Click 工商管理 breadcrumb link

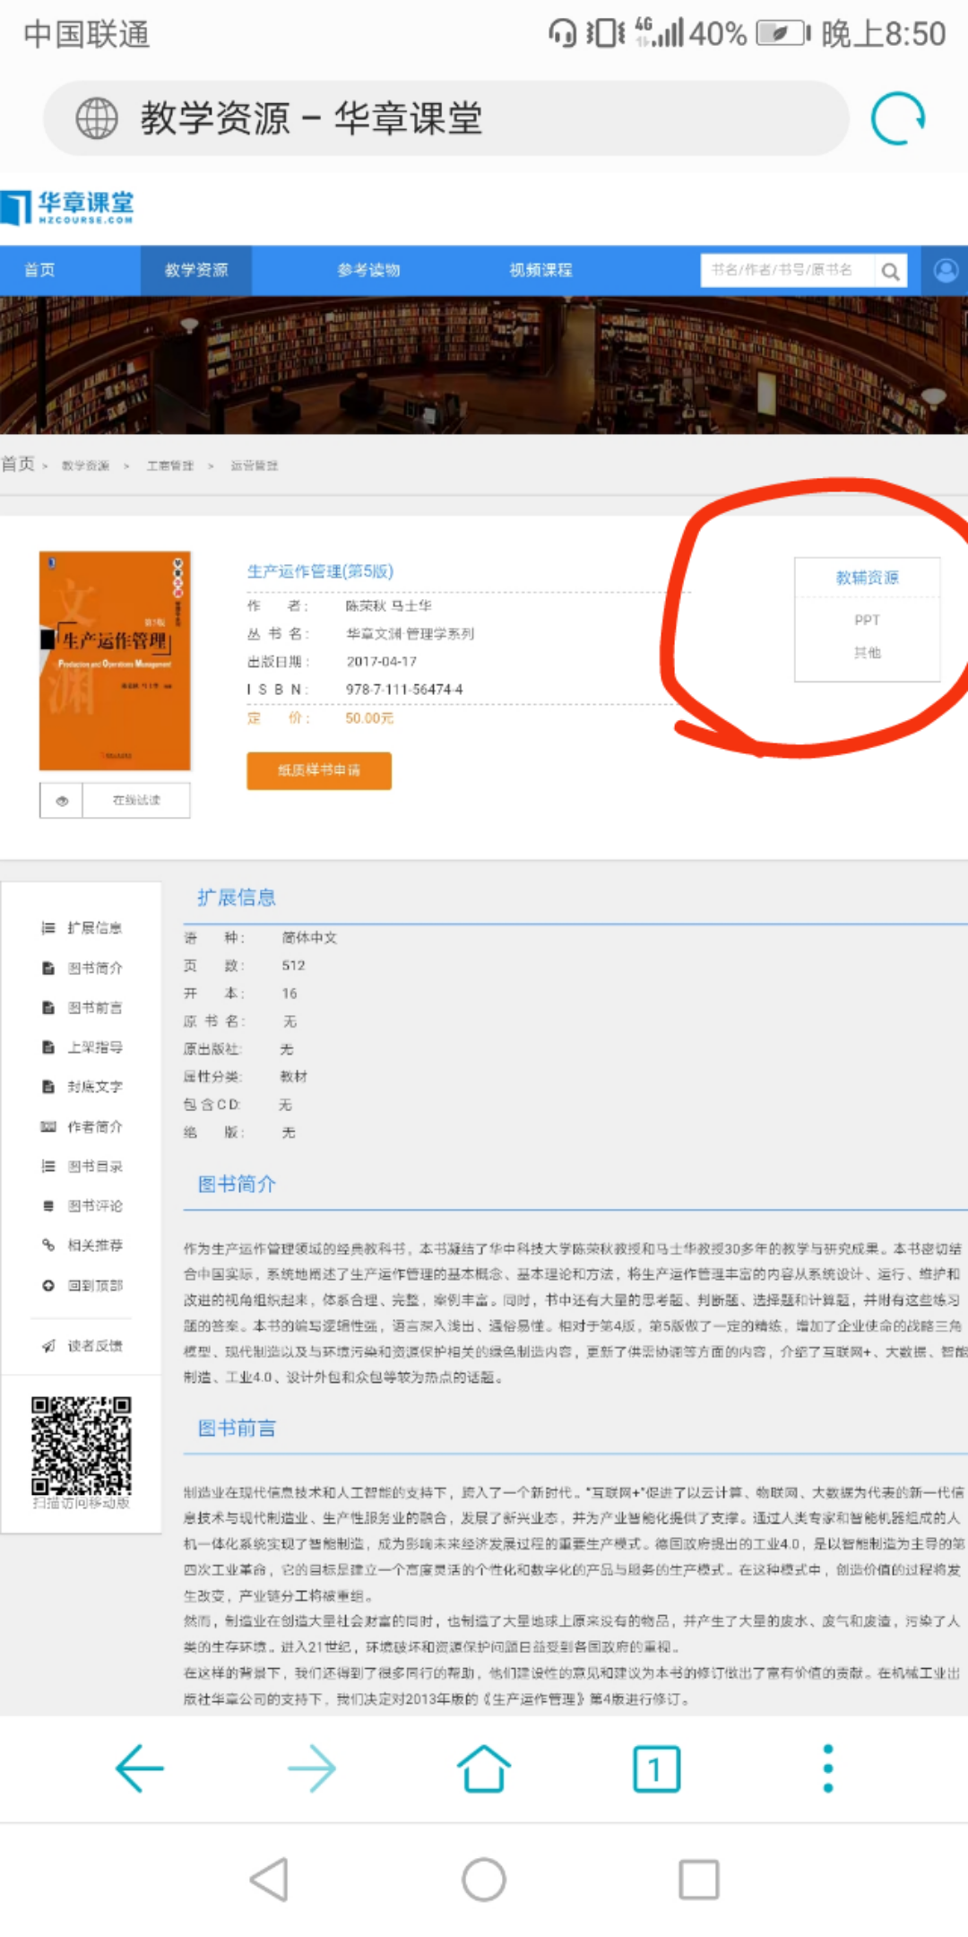coord(170,465)
